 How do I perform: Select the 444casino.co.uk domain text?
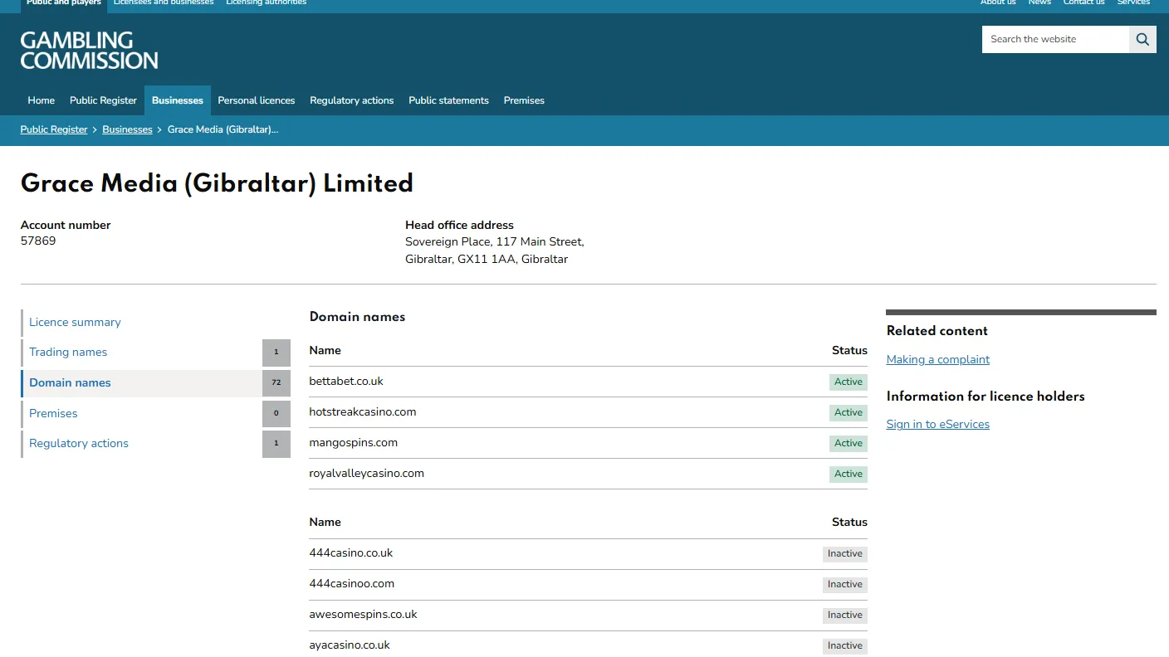point(351,553)
